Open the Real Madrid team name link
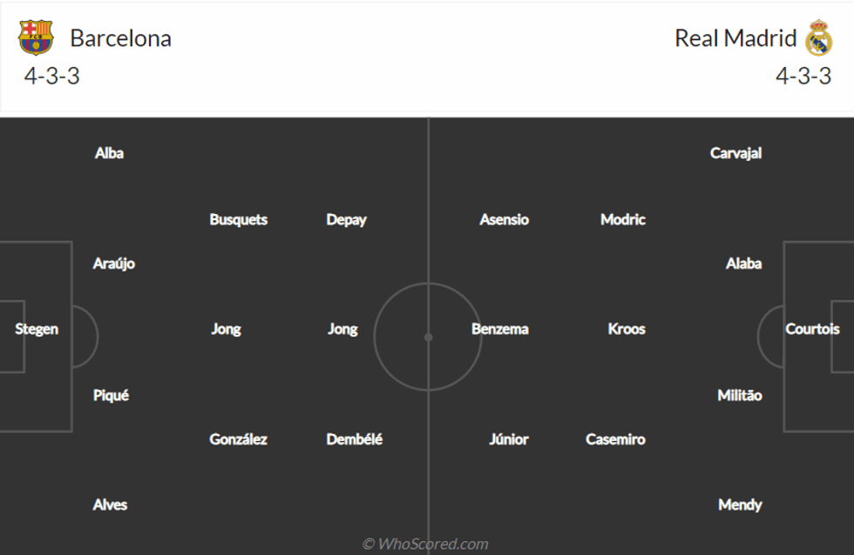The width and height of the screenshot is (854, 555). (735, 38)
